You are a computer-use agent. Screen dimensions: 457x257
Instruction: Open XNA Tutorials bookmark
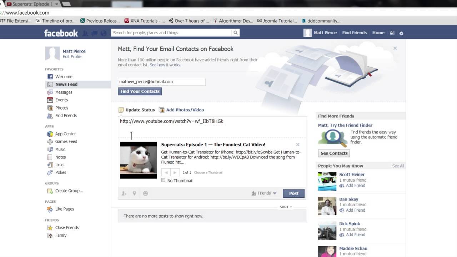click(145, 21)
